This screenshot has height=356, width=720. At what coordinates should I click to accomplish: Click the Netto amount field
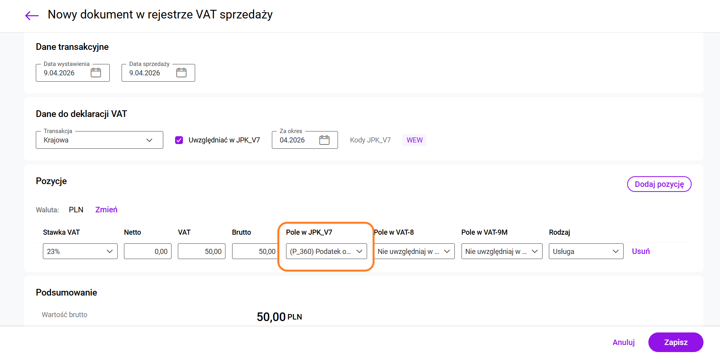[148, 252]
